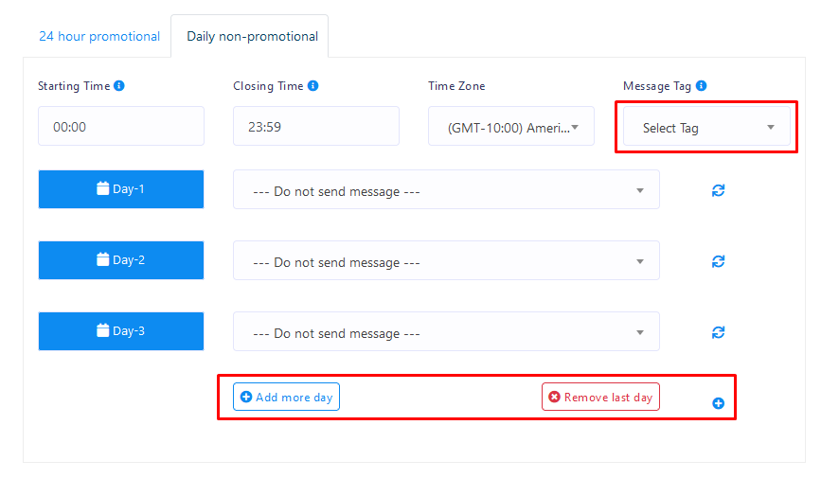
Task: Expand the Day-3 message dropdown
Action: [x=446, y=332]
